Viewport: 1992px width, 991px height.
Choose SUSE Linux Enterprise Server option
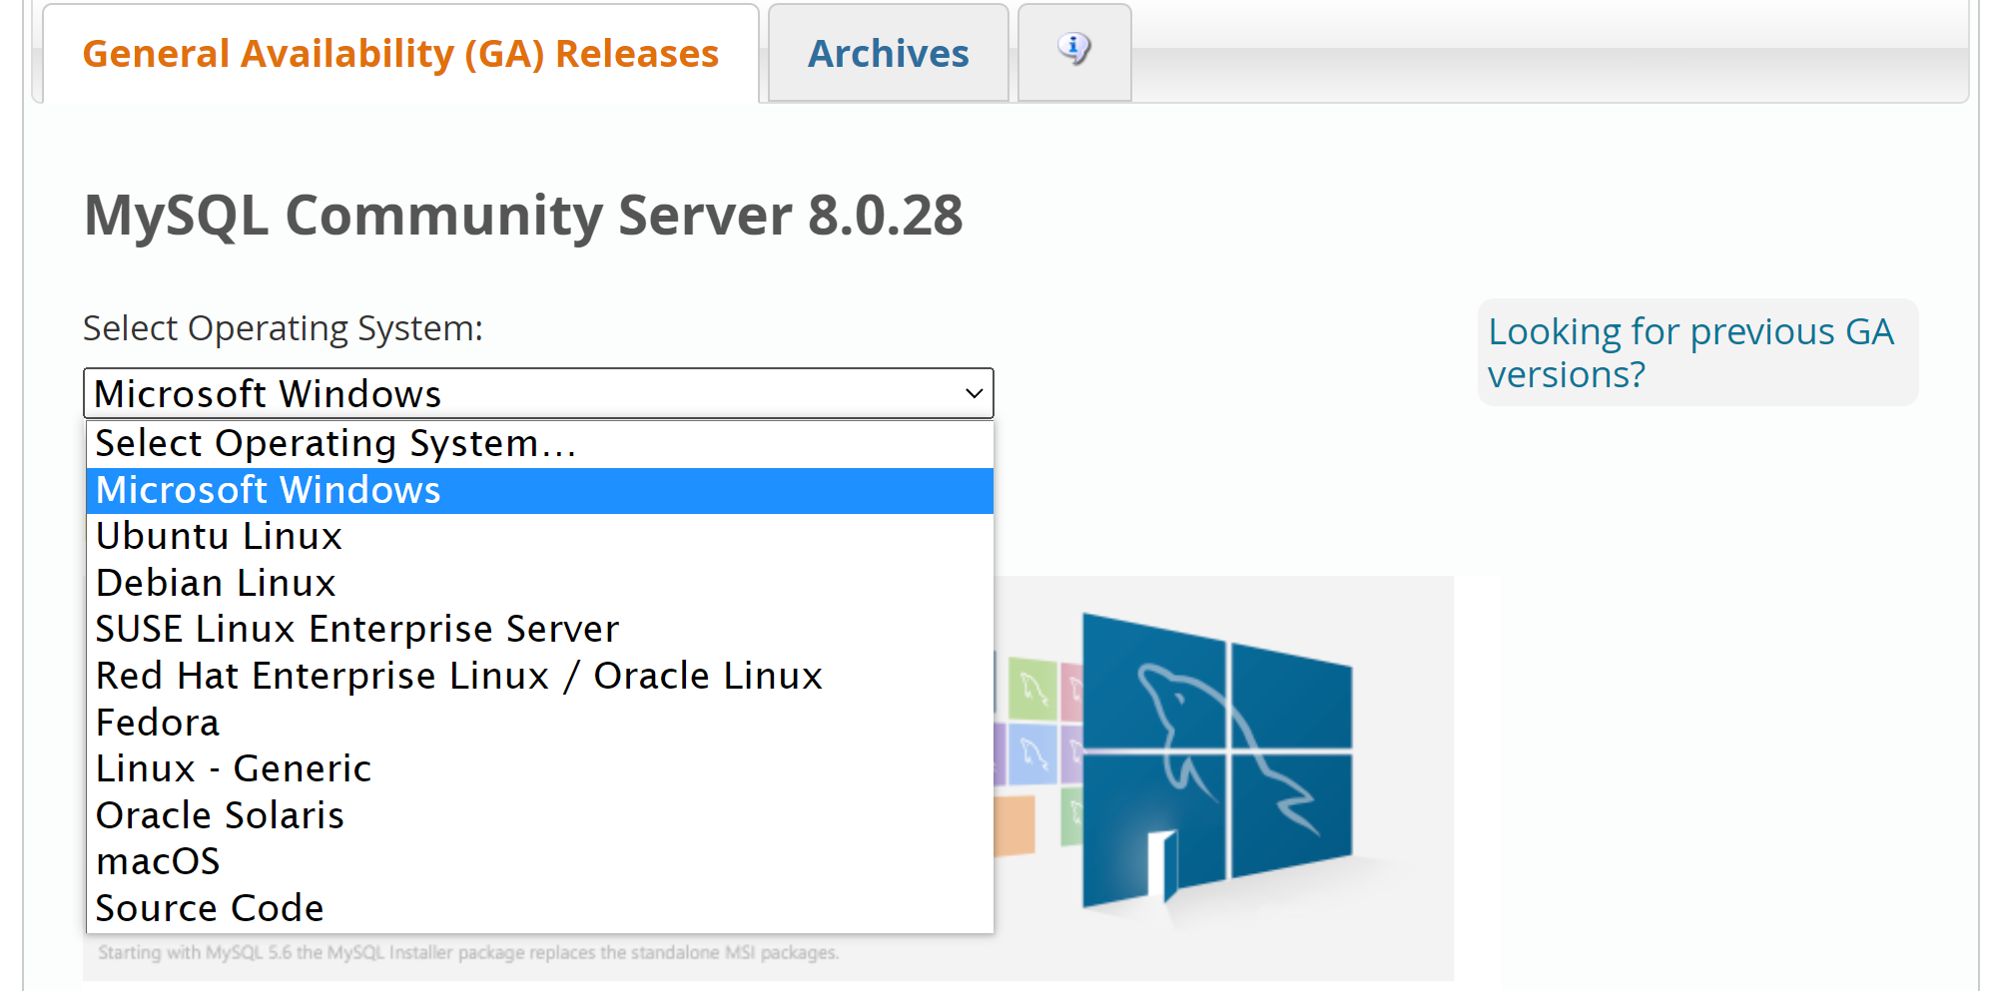[x=540, y=630]
